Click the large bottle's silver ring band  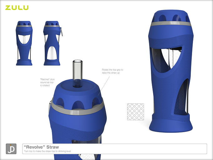pos(171,24)
